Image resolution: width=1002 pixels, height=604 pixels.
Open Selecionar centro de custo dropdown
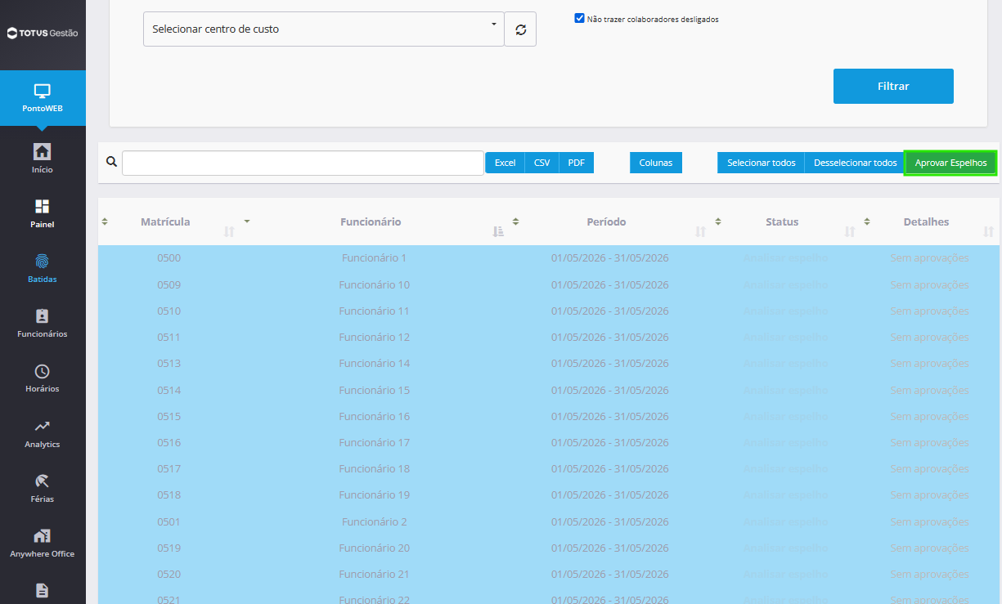coord(324,29)
